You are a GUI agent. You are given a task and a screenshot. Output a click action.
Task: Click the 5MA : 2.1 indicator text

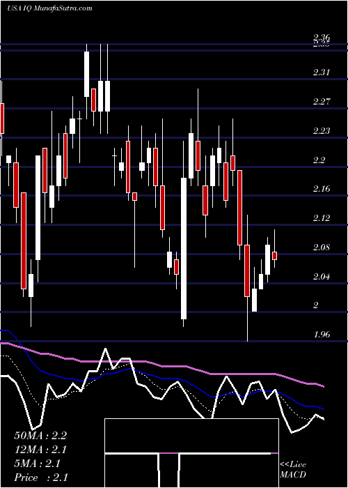[38, 464]
